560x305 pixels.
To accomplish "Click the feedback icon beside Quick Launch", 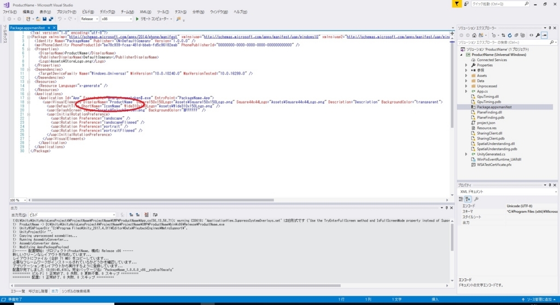I will (466, 4).
